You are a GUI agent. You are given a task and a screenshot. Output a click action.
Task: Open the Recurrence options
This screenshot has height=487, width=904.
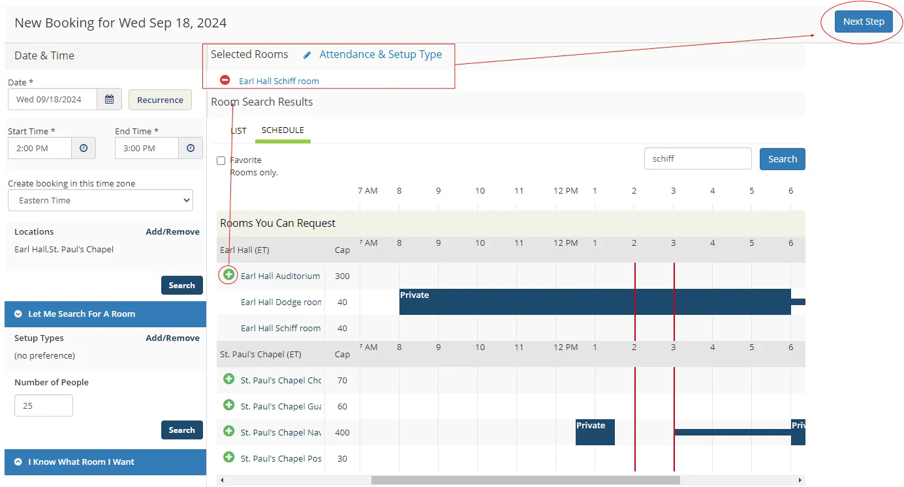[160, 100]
